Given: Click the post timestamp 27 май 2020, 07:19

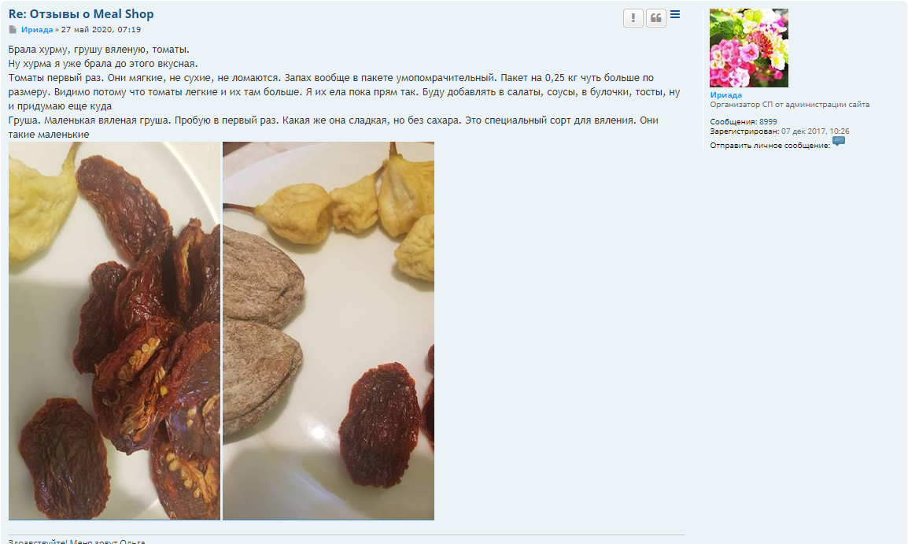Looking at the screenshot, I should [x=101, y=30].
